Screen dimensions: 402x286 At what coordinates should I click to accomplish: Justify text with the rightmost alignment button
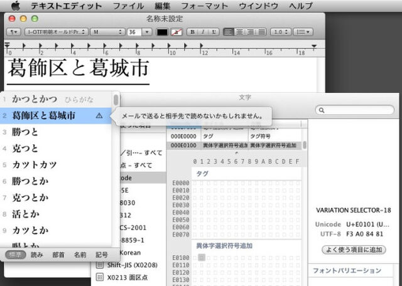pyautogui.click(x=261, y=31)
